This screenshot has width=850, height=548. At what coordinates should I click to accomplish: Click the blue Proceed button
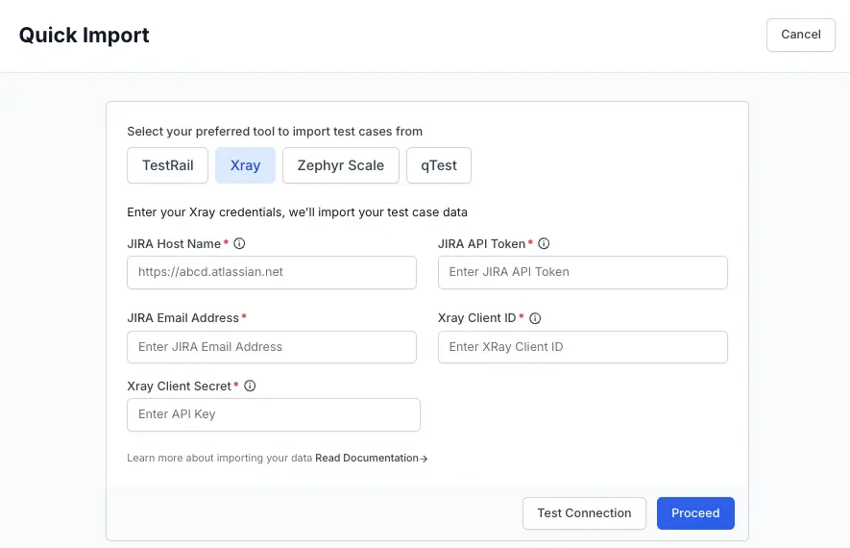695,513
